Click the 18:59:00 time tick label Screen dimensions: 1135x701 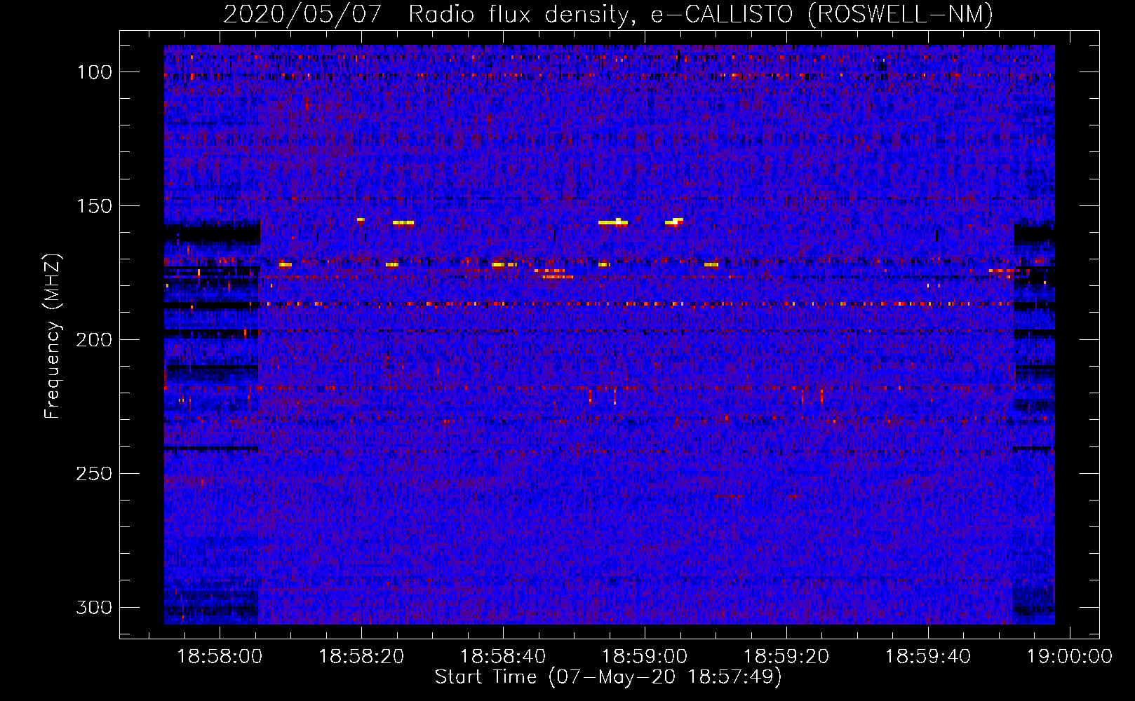pyautogui.click(x=645, y=657)
